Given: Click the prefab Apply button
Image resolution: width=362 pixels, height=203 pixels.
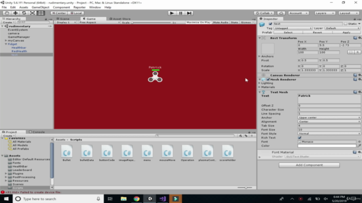Looking at the screenshot, I should (346, 33).
